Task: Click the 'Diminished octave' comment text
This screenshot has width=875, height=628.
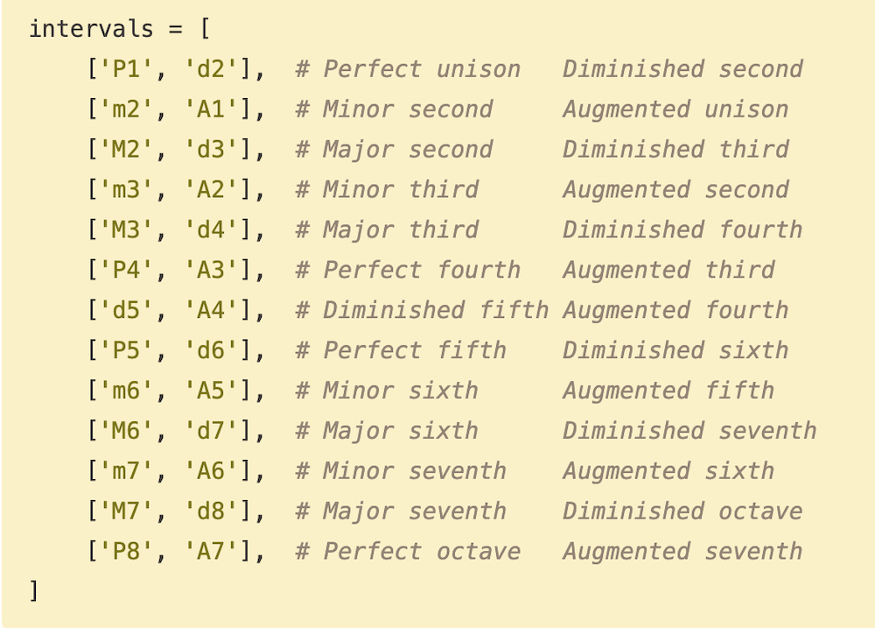Action: click(682, 512)
